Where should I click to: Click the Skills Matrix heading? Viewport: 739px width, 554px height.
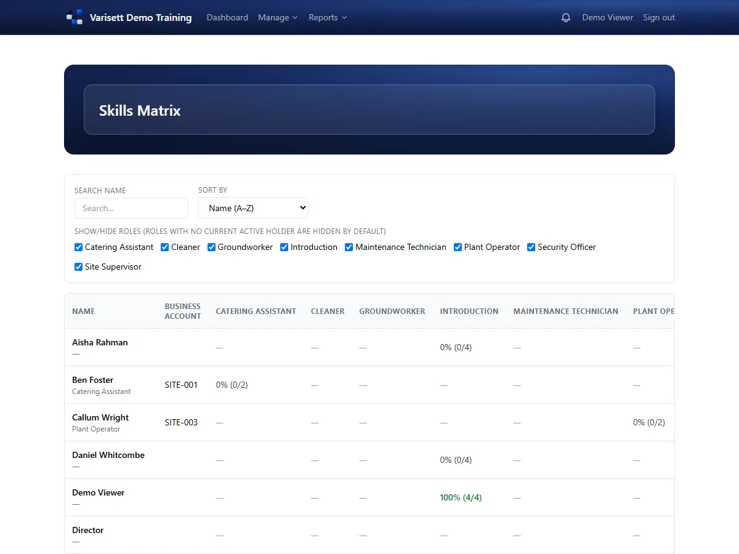pyautogui.click(x=140, y=111)
